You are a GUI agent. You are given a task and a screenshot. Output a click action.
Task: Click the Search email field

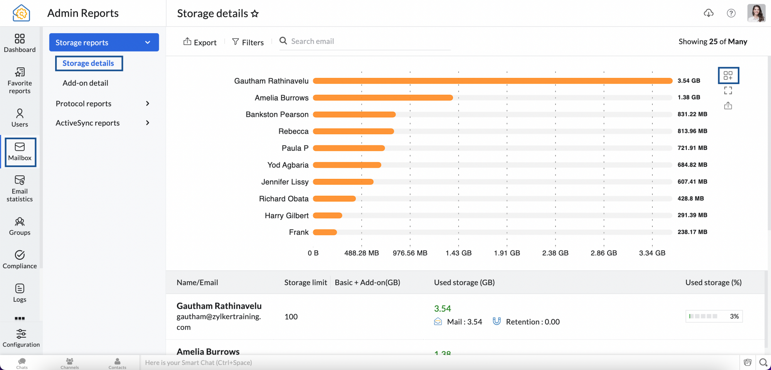pyautogui.click(x=366, y=41)
